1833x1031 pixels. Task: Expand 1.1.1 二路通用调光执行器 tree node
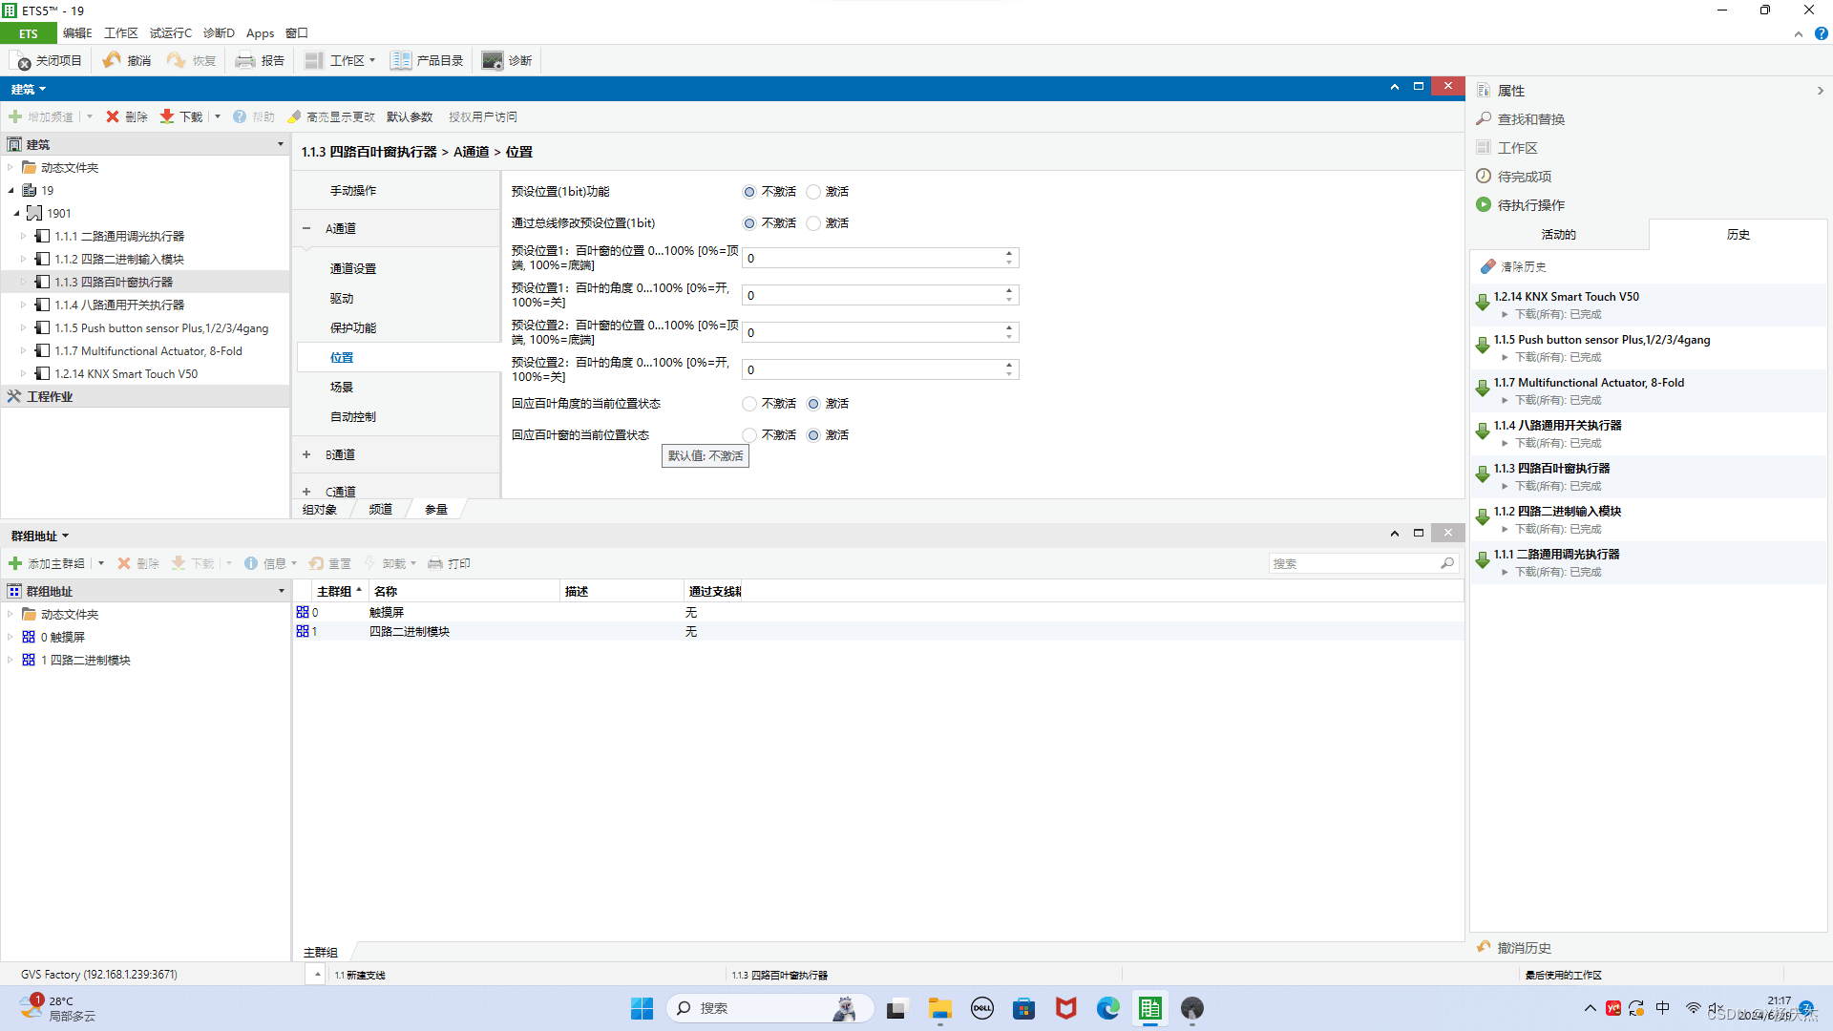(x=24, y=236)
